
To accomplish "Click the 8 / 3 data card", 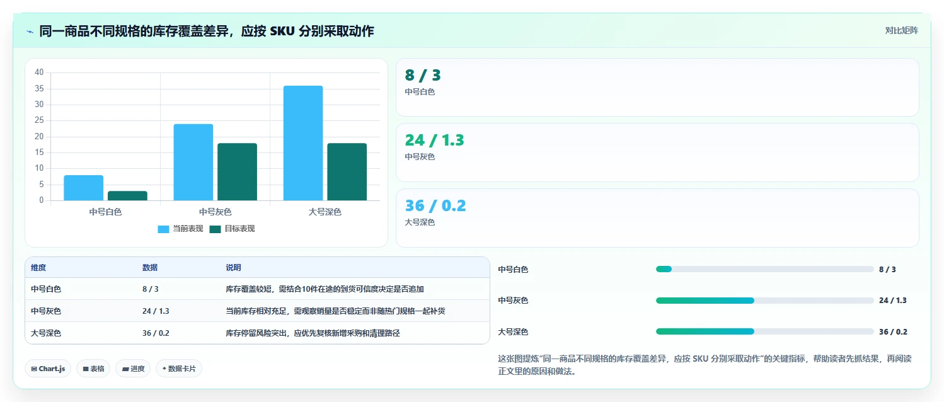I will coord(657,88).
